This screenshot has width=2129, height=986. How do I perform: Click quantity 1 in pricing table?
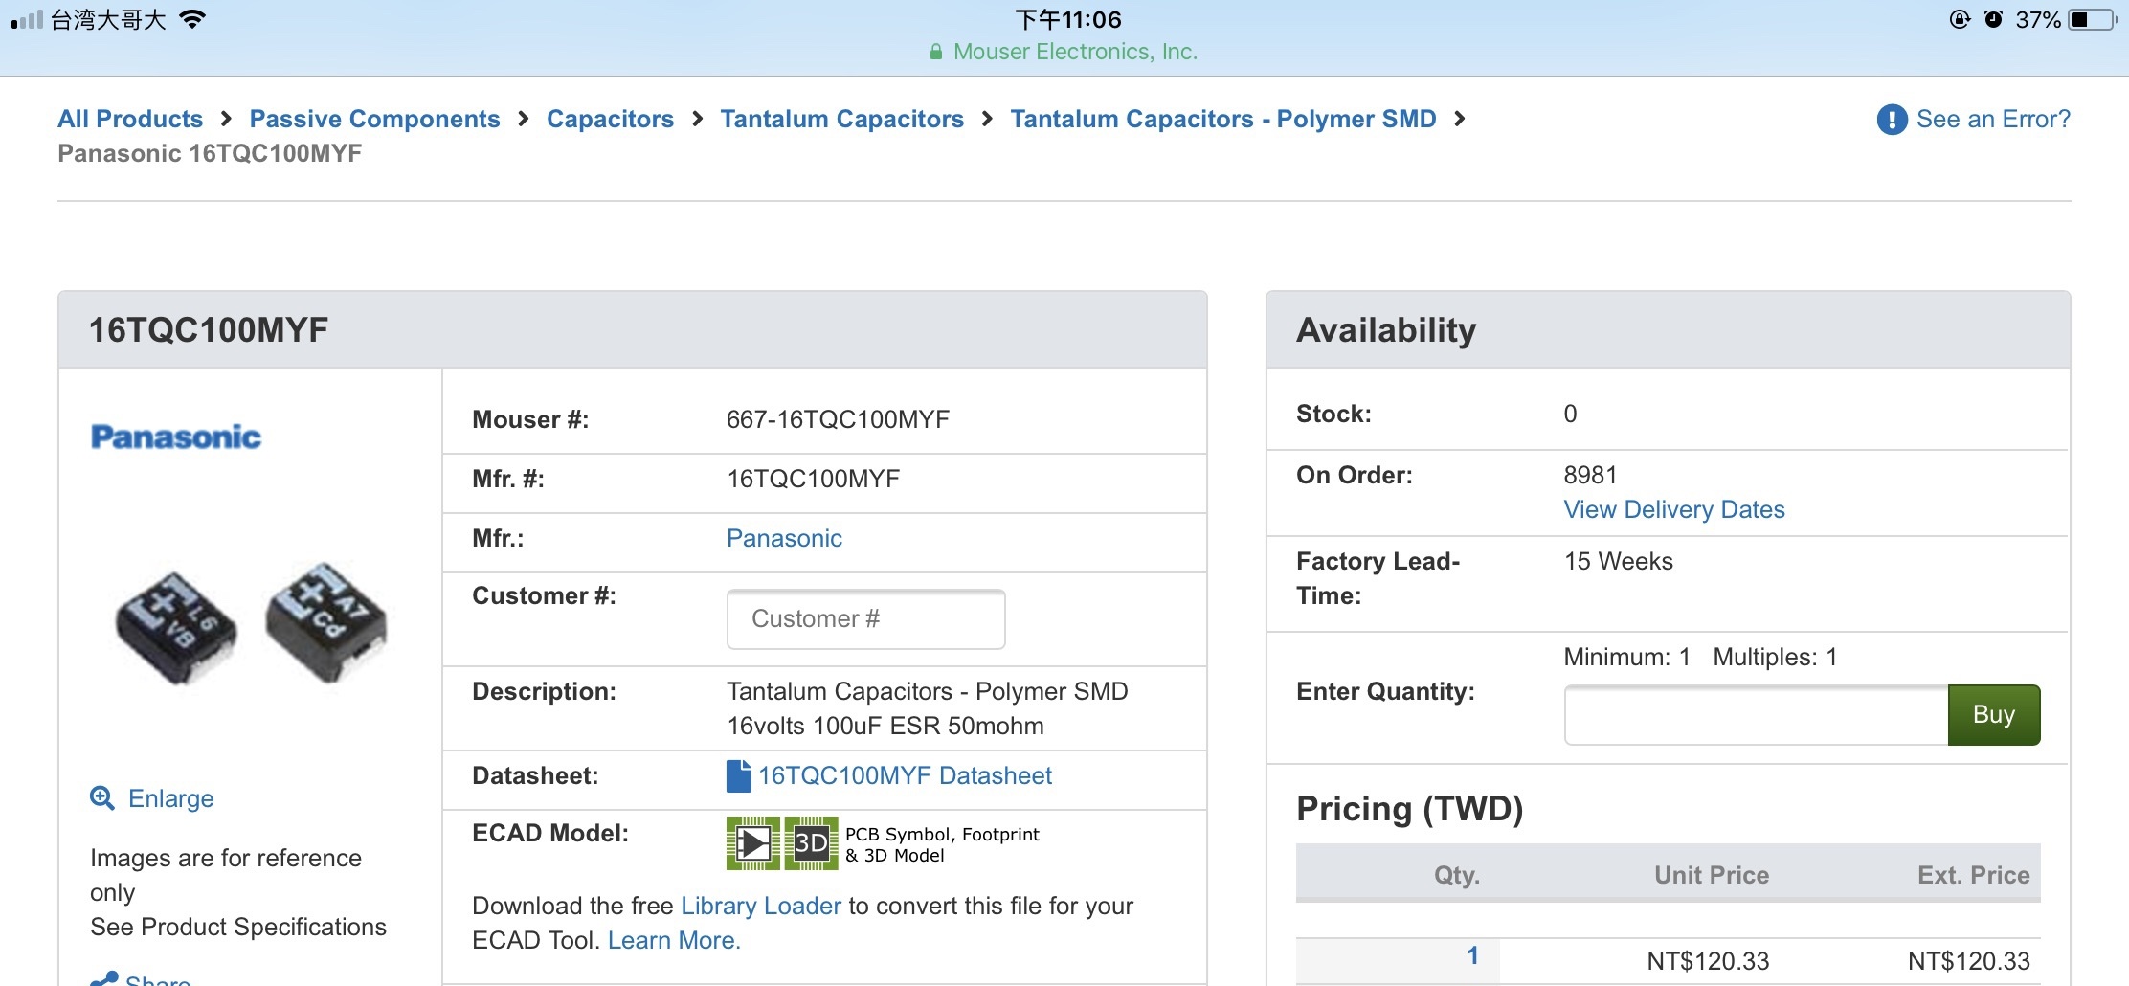tap(1473, 955)
